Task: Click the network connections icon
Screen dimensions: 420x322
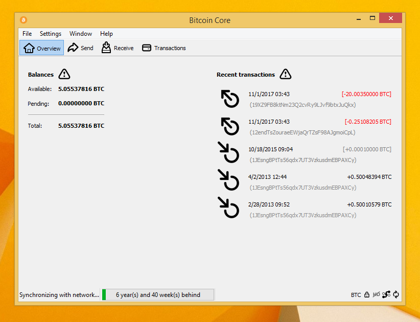Action: coord(386,295)
